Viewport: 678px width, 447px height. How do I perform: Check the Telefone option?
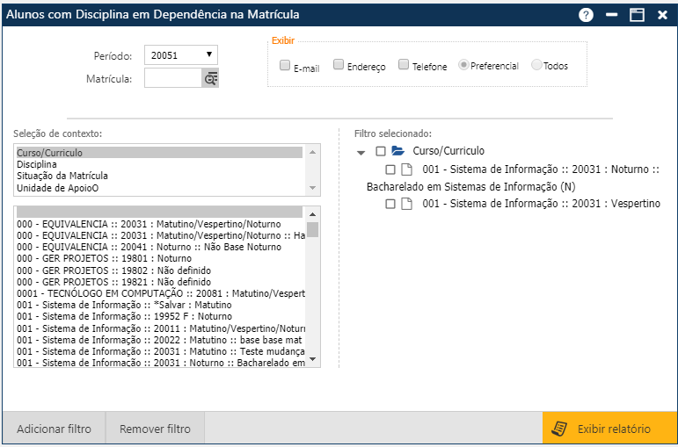404,64
